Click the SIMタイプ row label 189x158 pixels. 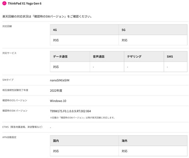8,80
